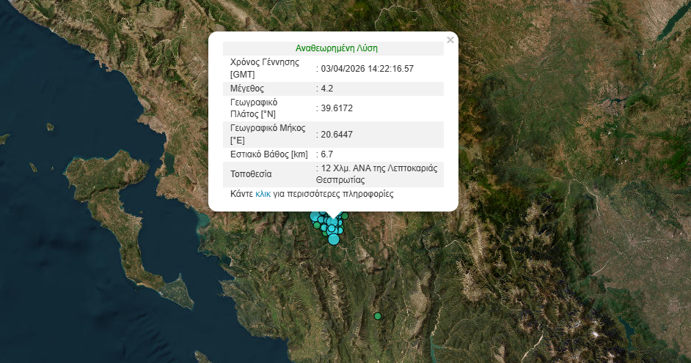
Task: Select the isolated green marker south of cluster
Action: click(x=378, y=316)
